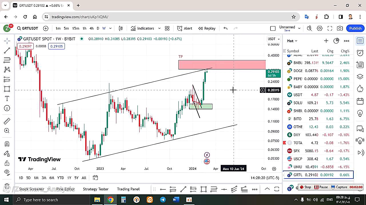Select the crosshair cursor tool

click(x=7, y=41)
